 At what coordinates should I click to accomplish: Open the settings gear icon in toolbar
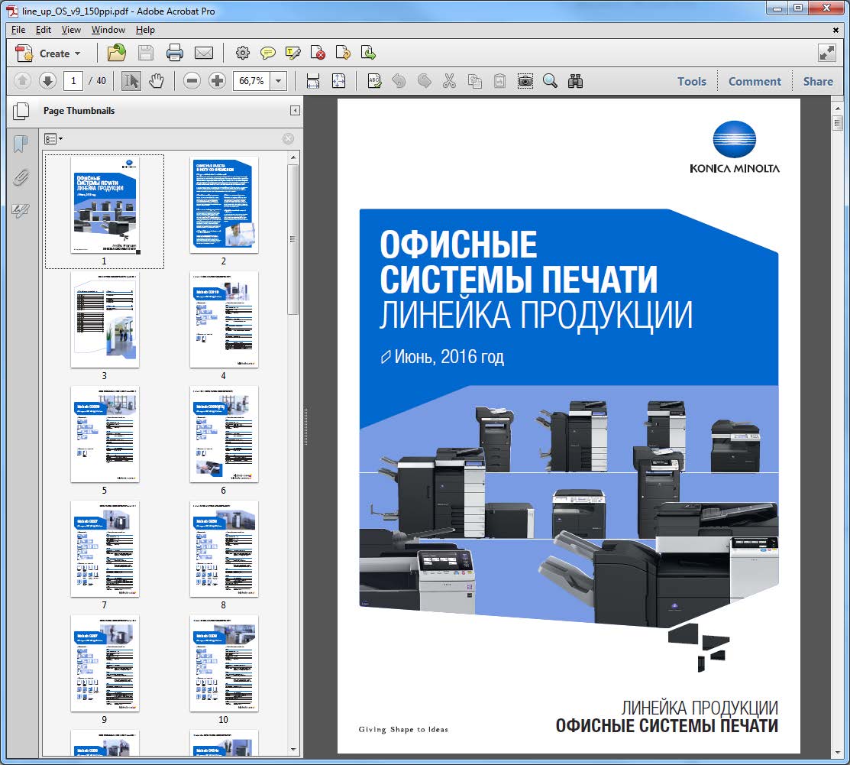tap(243, 53)
